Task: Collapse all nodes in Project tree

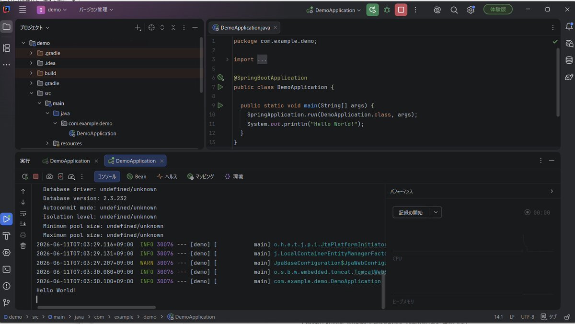Action: (173, 28)
